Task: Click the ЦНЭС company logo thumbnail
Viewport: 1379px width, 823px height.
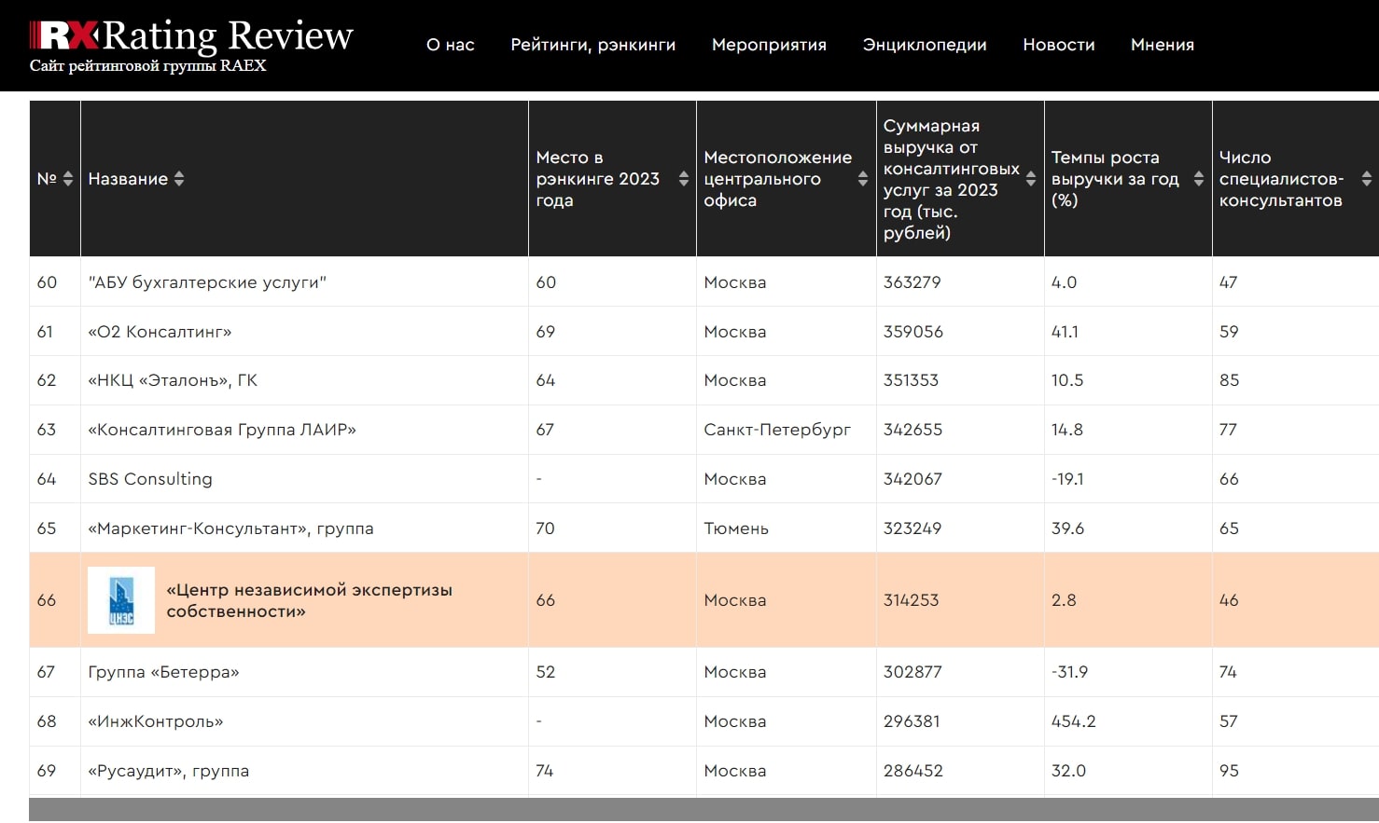Action: [121, 600]
